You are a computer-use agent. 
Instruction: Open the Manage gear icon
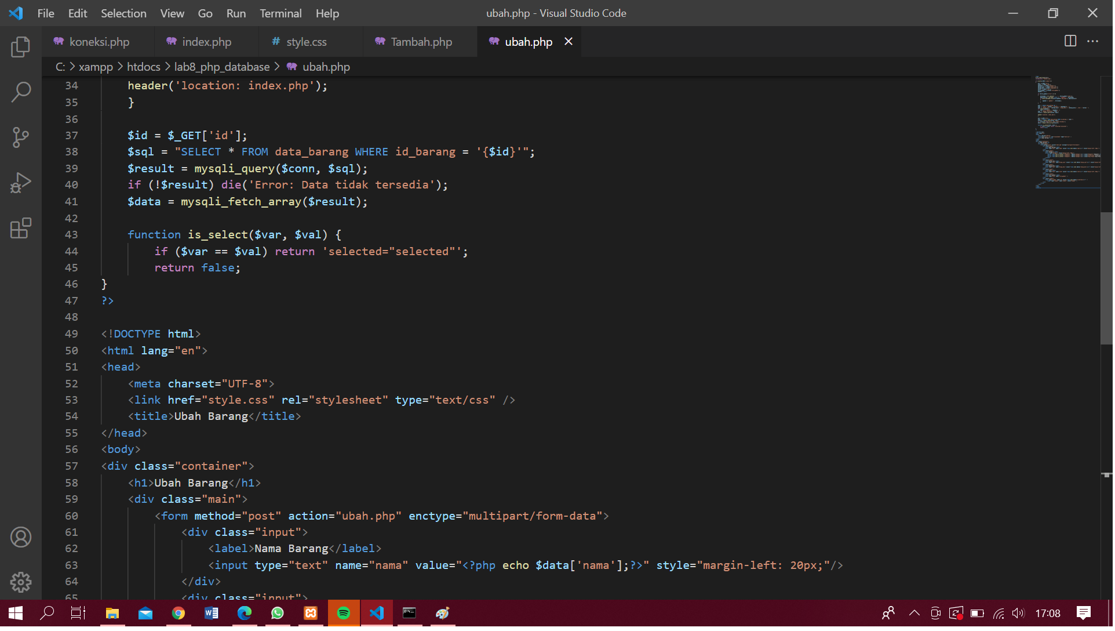tap(21, 582)
